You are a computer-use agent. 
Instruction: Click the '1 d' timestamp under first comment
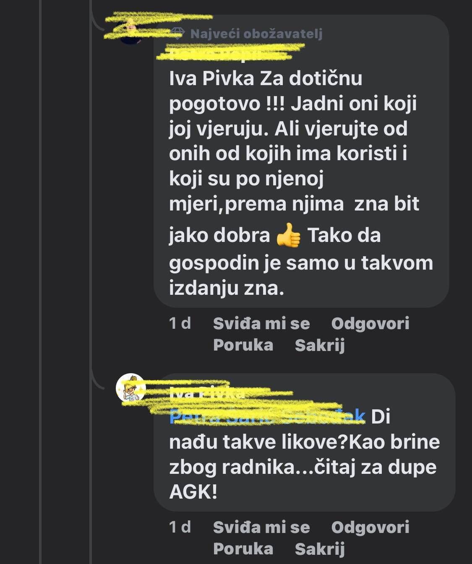(180, 323)
